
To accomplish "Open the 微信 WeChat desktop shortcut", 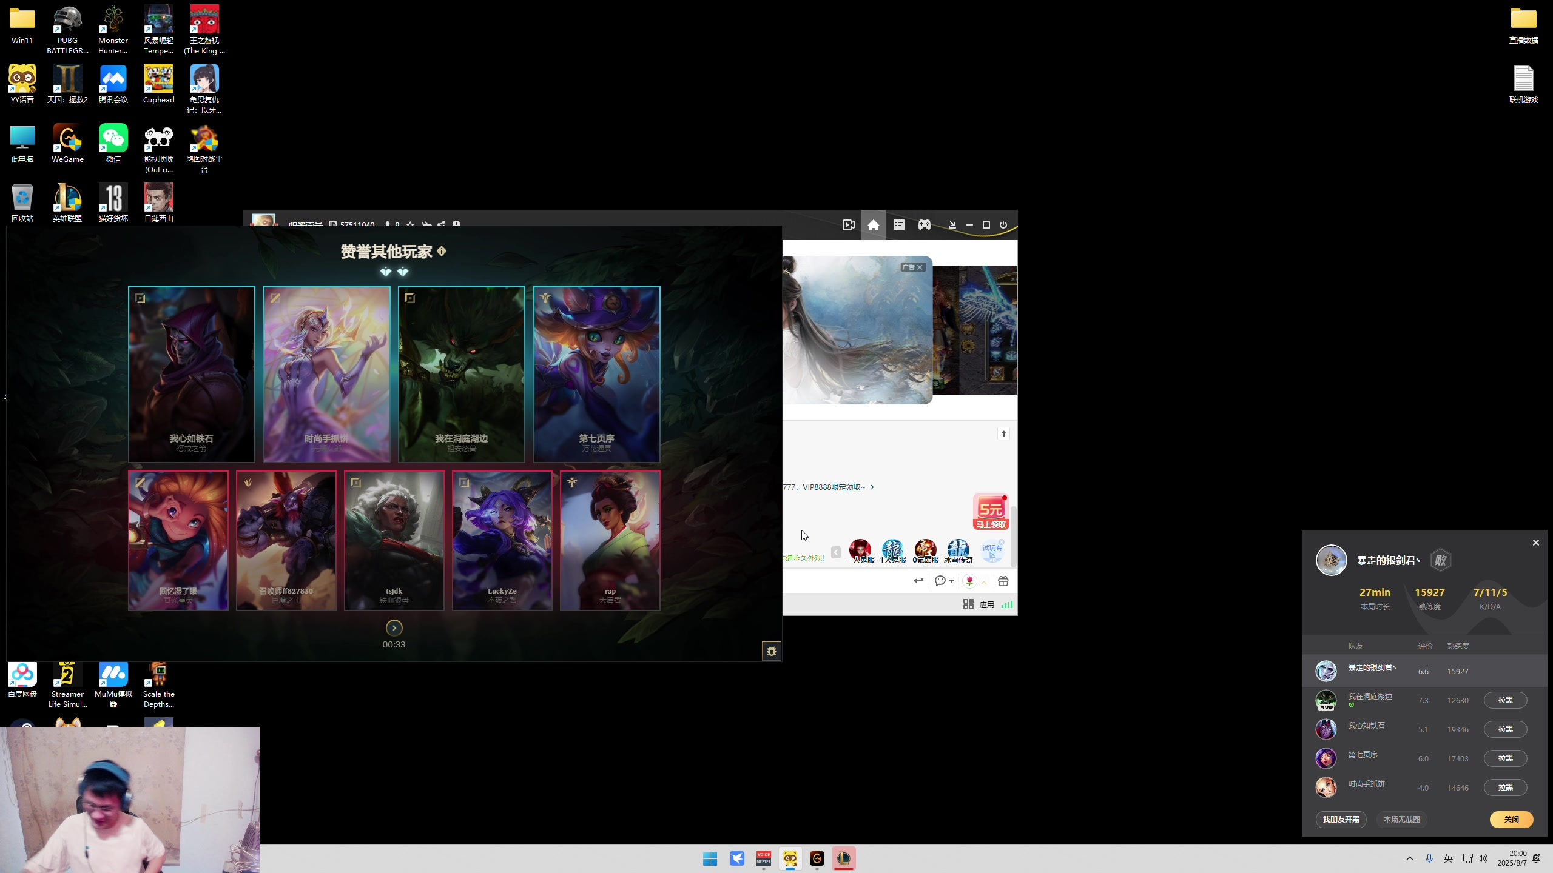I will (x=113, y=144).
